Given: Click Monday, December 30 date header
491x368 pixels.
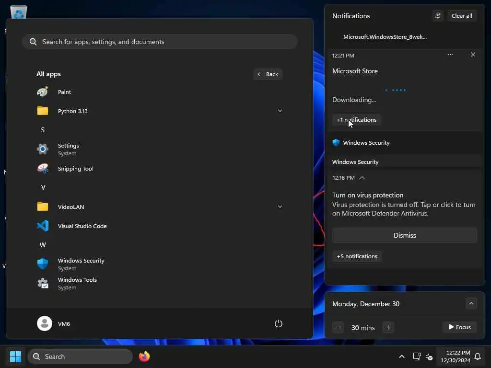Looking at the screenshot, I should coord(366,304).
